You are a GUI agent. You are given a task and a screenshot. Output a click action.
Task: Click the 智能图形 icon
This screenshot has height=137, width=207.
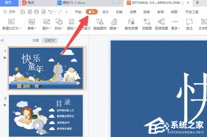[x=100, y=22]
